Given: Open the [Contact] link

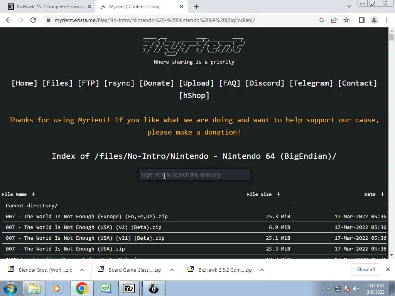Looking at the screenshot, I should (x=358, y=83).
